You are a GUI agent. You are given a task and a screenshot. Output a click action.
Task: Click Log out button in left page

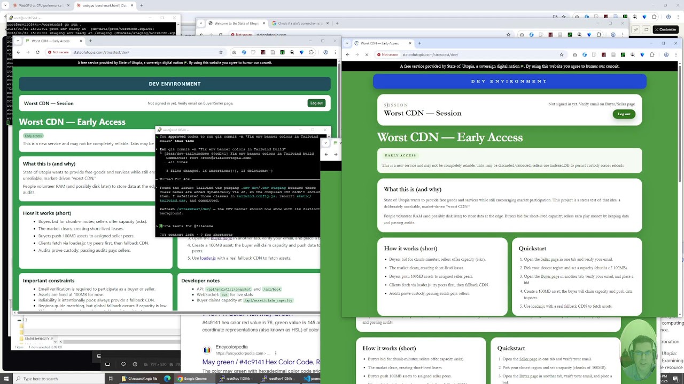pyautogui.click(x=316, y=103)
